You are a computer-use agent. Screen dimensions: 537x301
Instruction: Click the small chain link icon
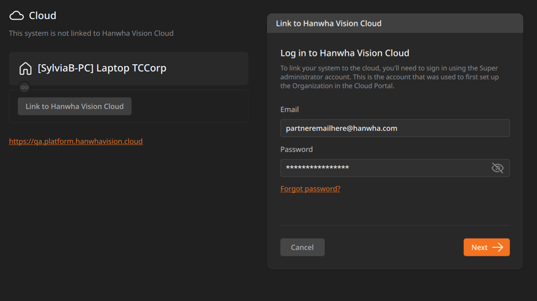point(24,87)
